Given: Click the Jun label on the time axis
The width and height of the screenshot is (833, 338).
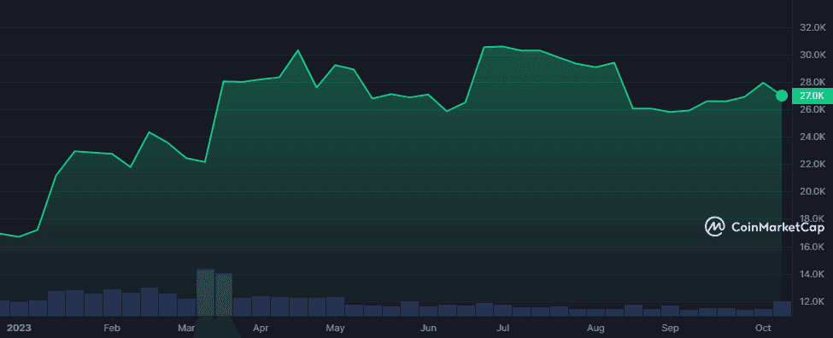Looking at the screenshot, I should click(x=428, y=328).
